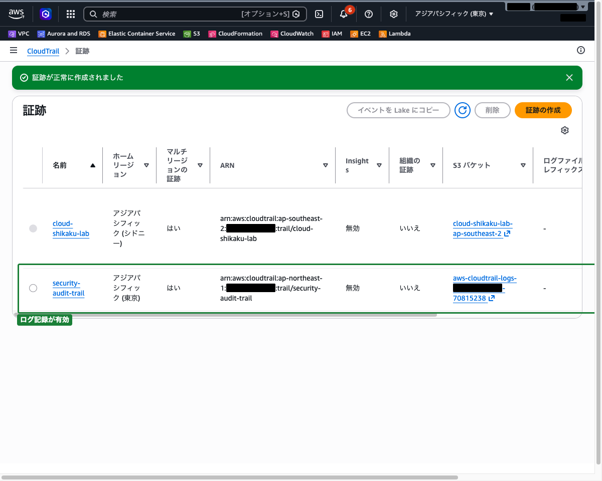The height and width of the screenshot is (481, 602).
Task: Sort by ホームリージョン column
Action: 146,165
